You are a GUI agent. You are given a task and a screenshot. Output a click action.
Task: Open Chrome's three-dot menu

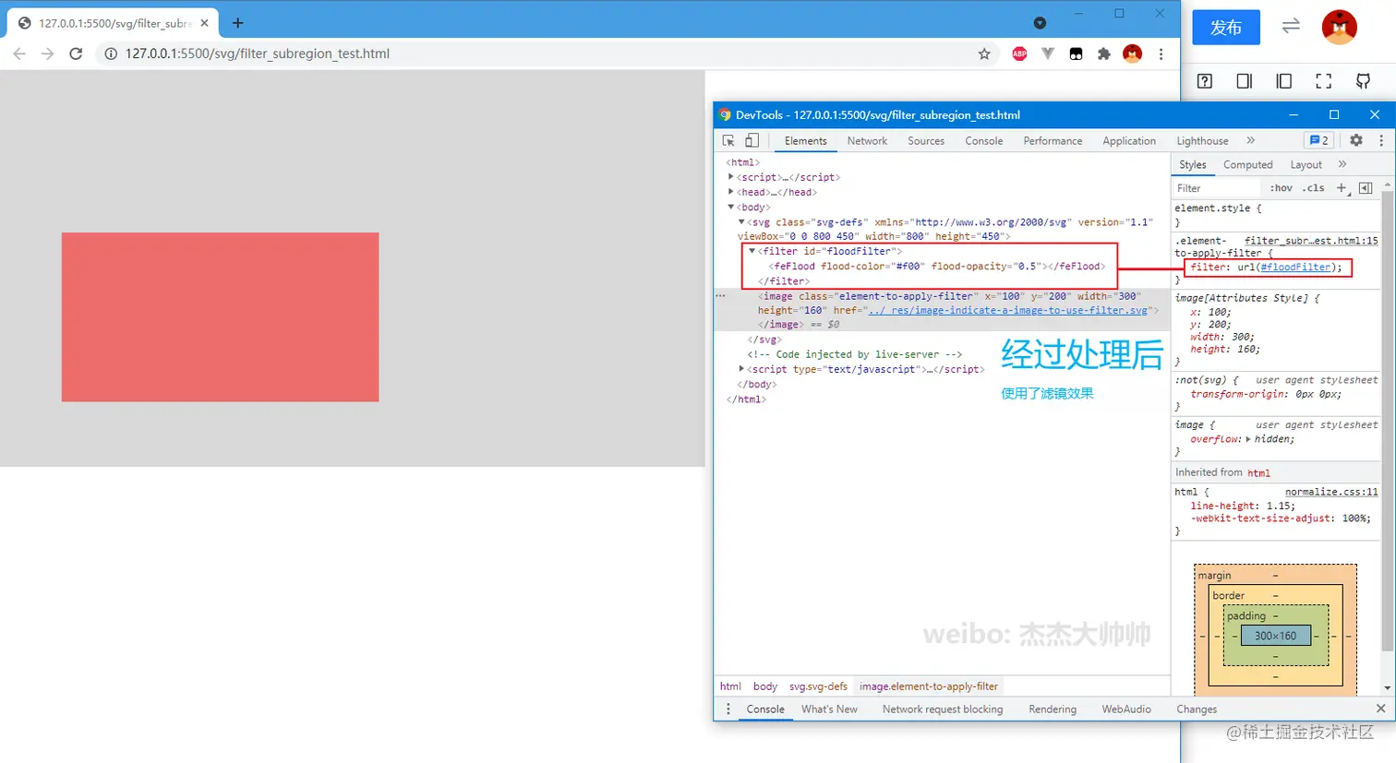pos(1161,54)
